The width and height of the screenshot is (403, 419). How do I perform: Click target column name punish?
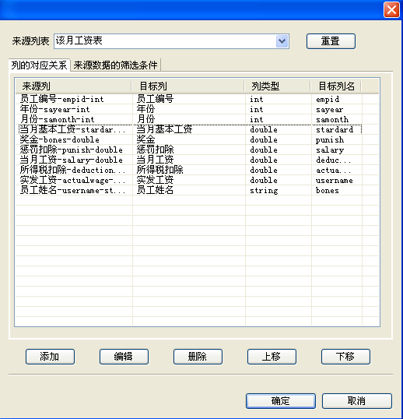pyautogui.click(x=330, y=139)
